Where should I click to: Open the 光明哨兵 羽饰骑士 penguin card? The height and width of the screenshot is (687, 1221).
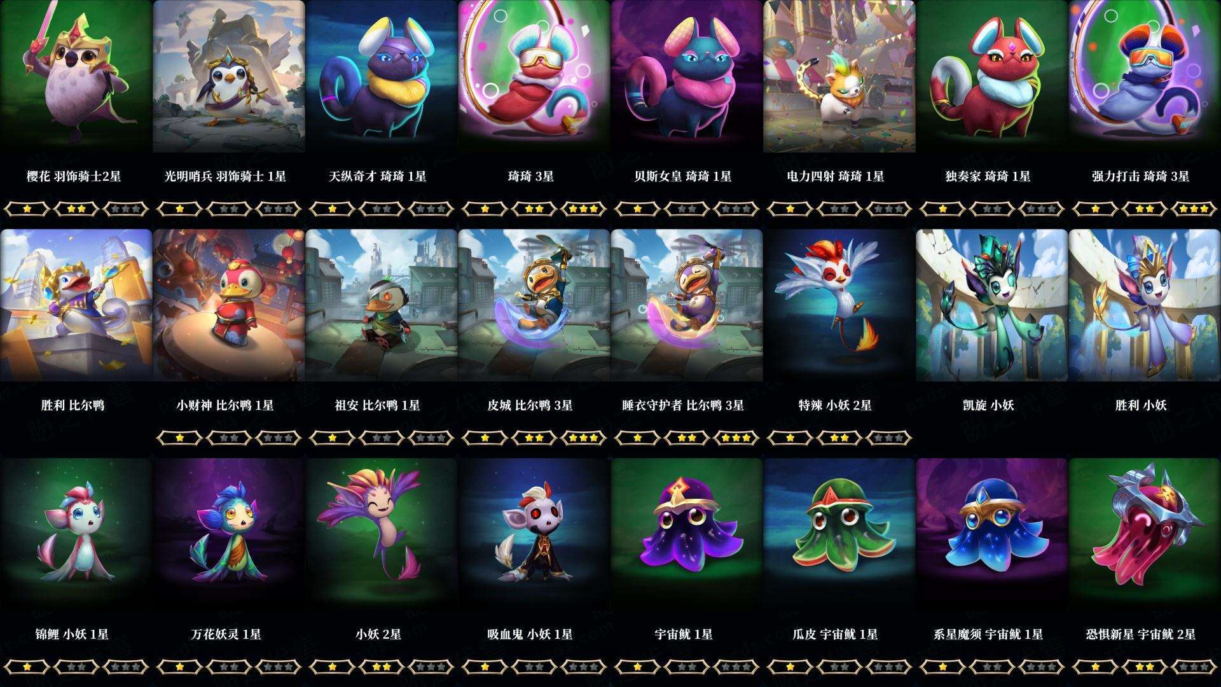[229, 76]
